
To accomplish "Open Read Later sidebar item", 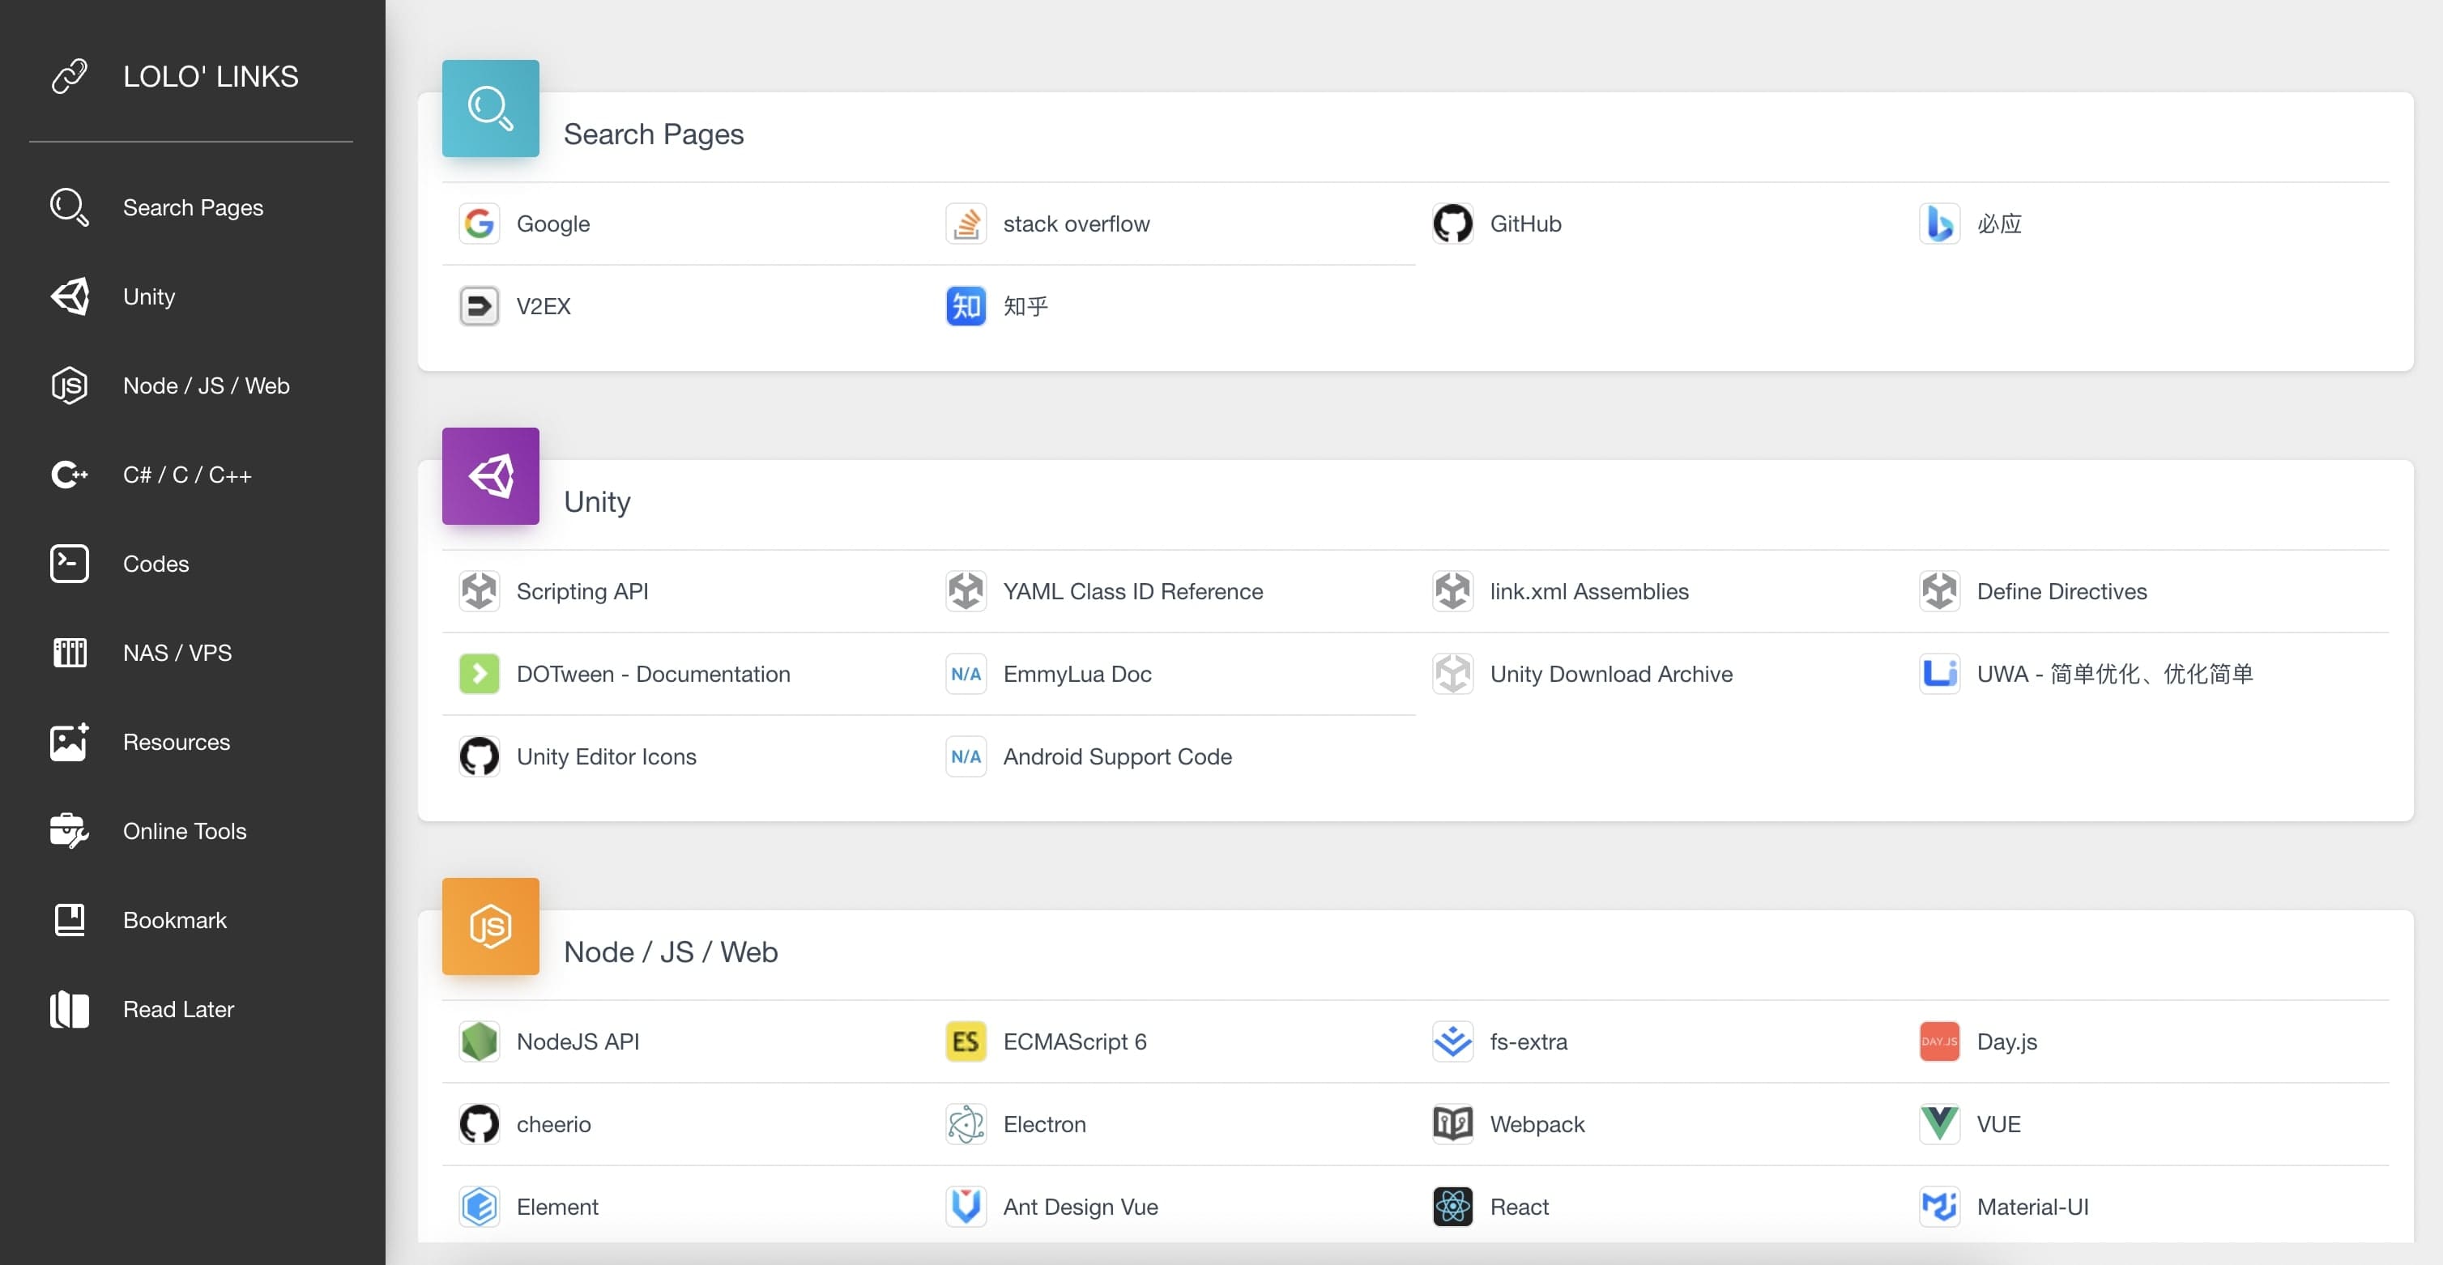I will [x=178, y=1009].
